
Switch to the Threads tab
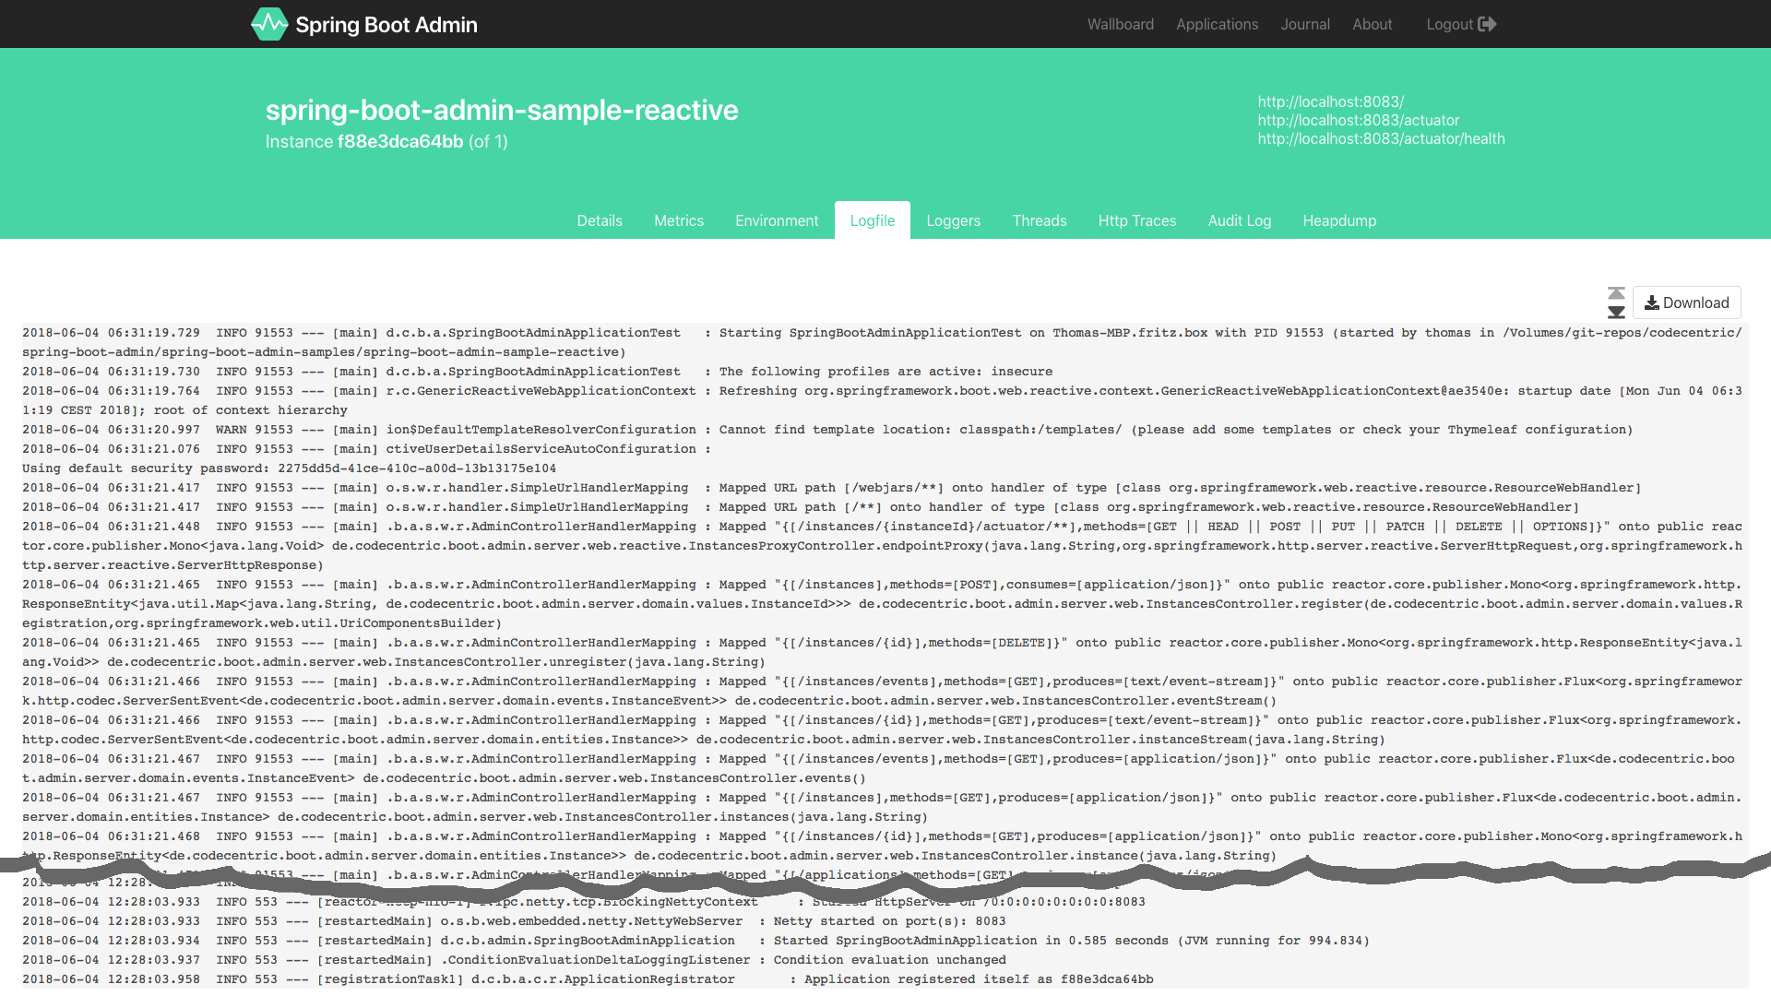(1039, 220)
